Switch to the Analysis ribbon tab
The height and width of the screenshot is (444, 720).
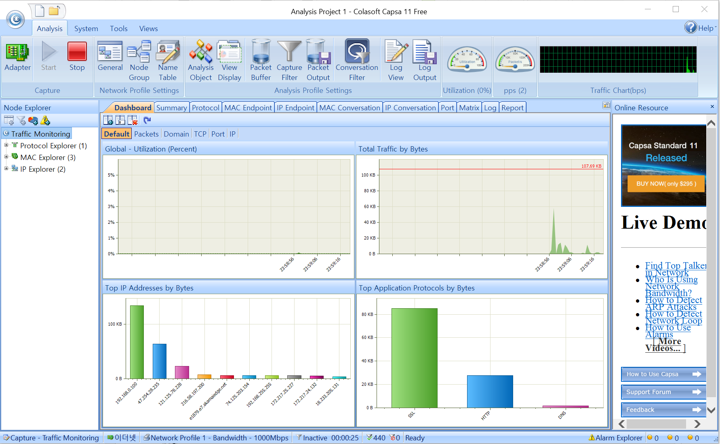(50, 28)
